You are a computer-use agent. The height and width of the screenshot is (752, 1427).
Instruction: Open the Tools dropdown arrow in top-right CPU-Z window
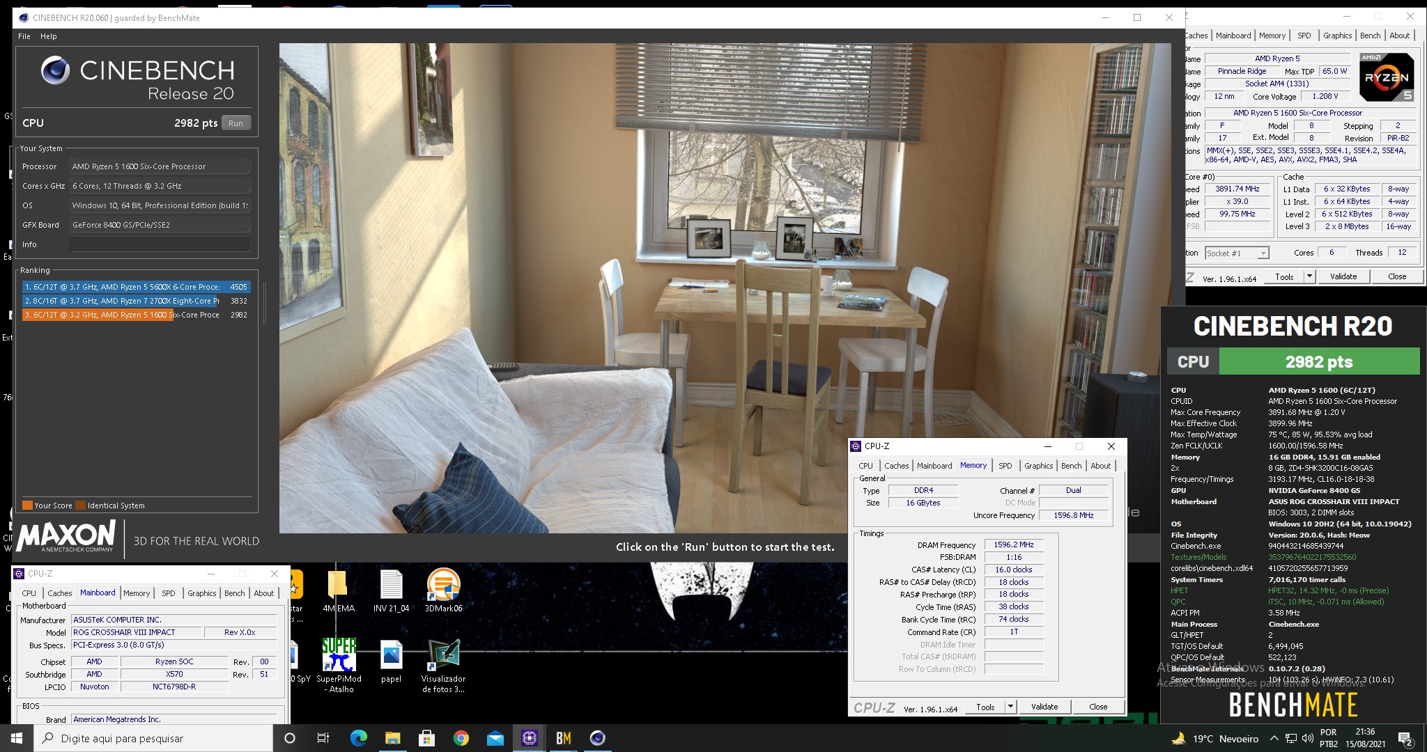(1309, 276)
